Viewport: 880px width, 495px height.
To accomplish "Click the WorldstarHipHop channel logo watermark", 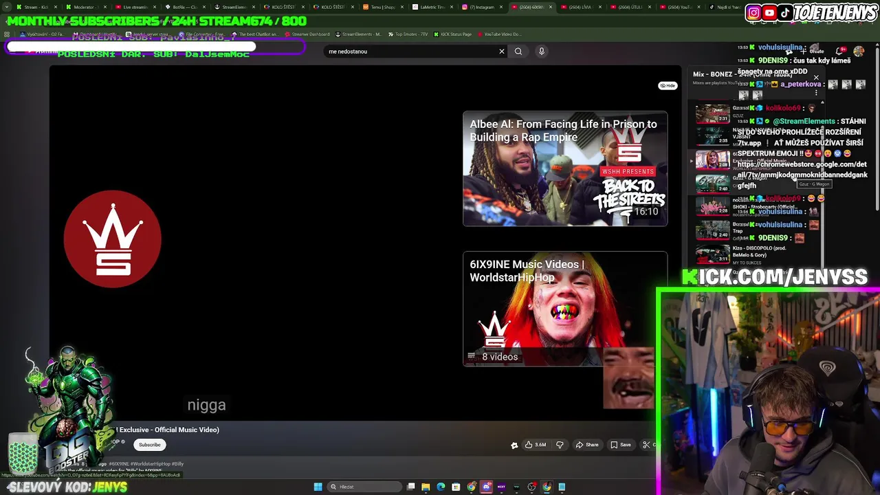I will point(113,239).
